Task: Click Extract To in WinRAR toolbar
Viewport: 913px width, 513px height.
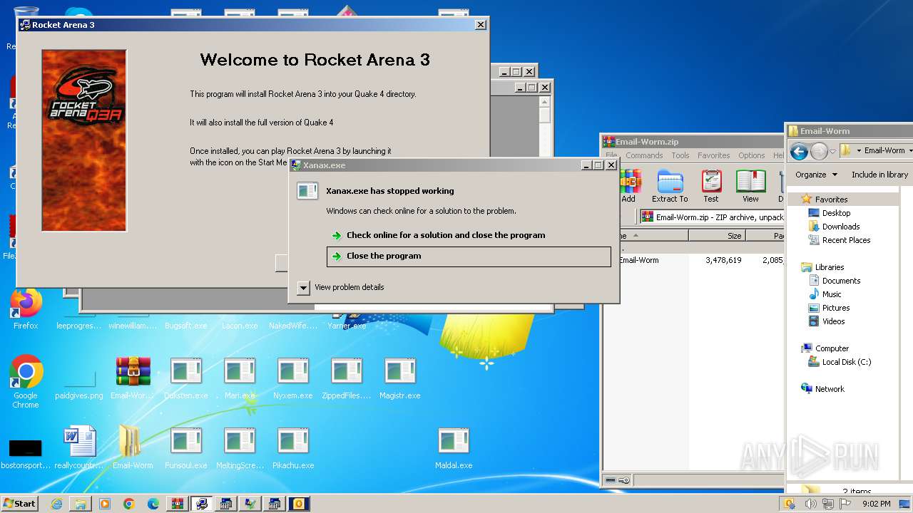Action: (x=670, y=187)
